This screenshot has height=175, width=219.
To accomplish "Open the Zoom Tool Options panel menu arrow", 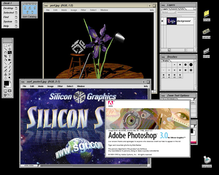I will click(x=195, y=99).
